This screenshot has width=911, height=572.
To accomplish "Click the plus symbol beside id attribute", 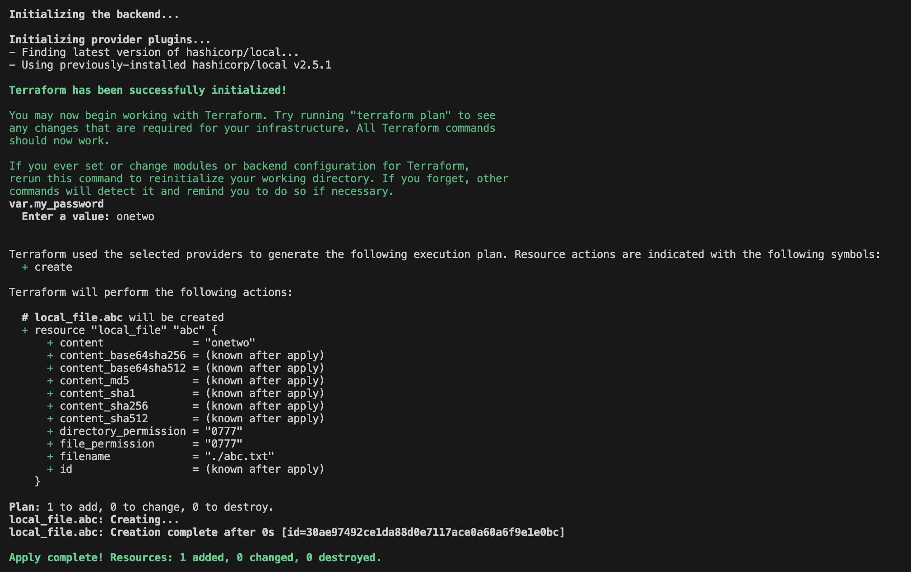I will coord(50,469).
